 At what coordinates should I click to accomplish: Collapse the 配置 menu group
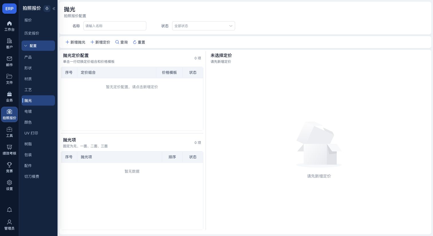38,46
